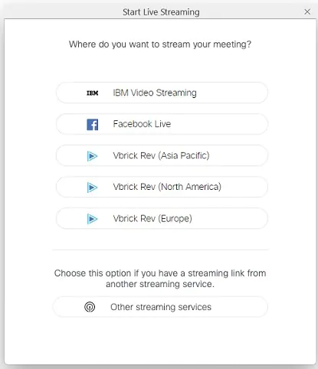Click the Start Live Streaming title bar
The width and height of the screenshot is (318, 369).
point(161,12)
